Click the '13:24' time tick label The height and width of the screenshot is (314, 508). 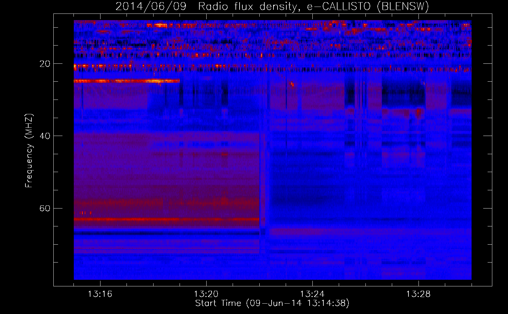click(312, 294)
